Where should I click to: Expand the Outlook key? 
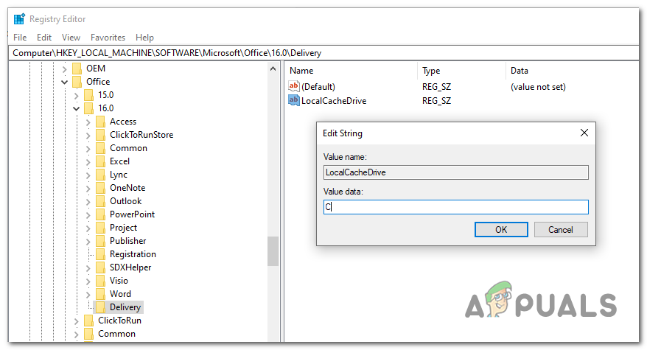coord(88,201)
